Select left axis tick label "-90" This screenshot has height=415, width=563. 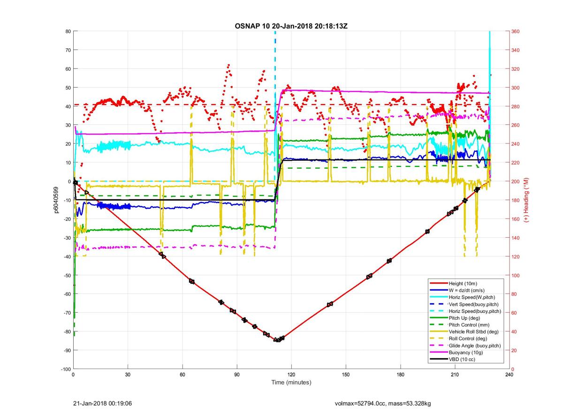(67, 350)
